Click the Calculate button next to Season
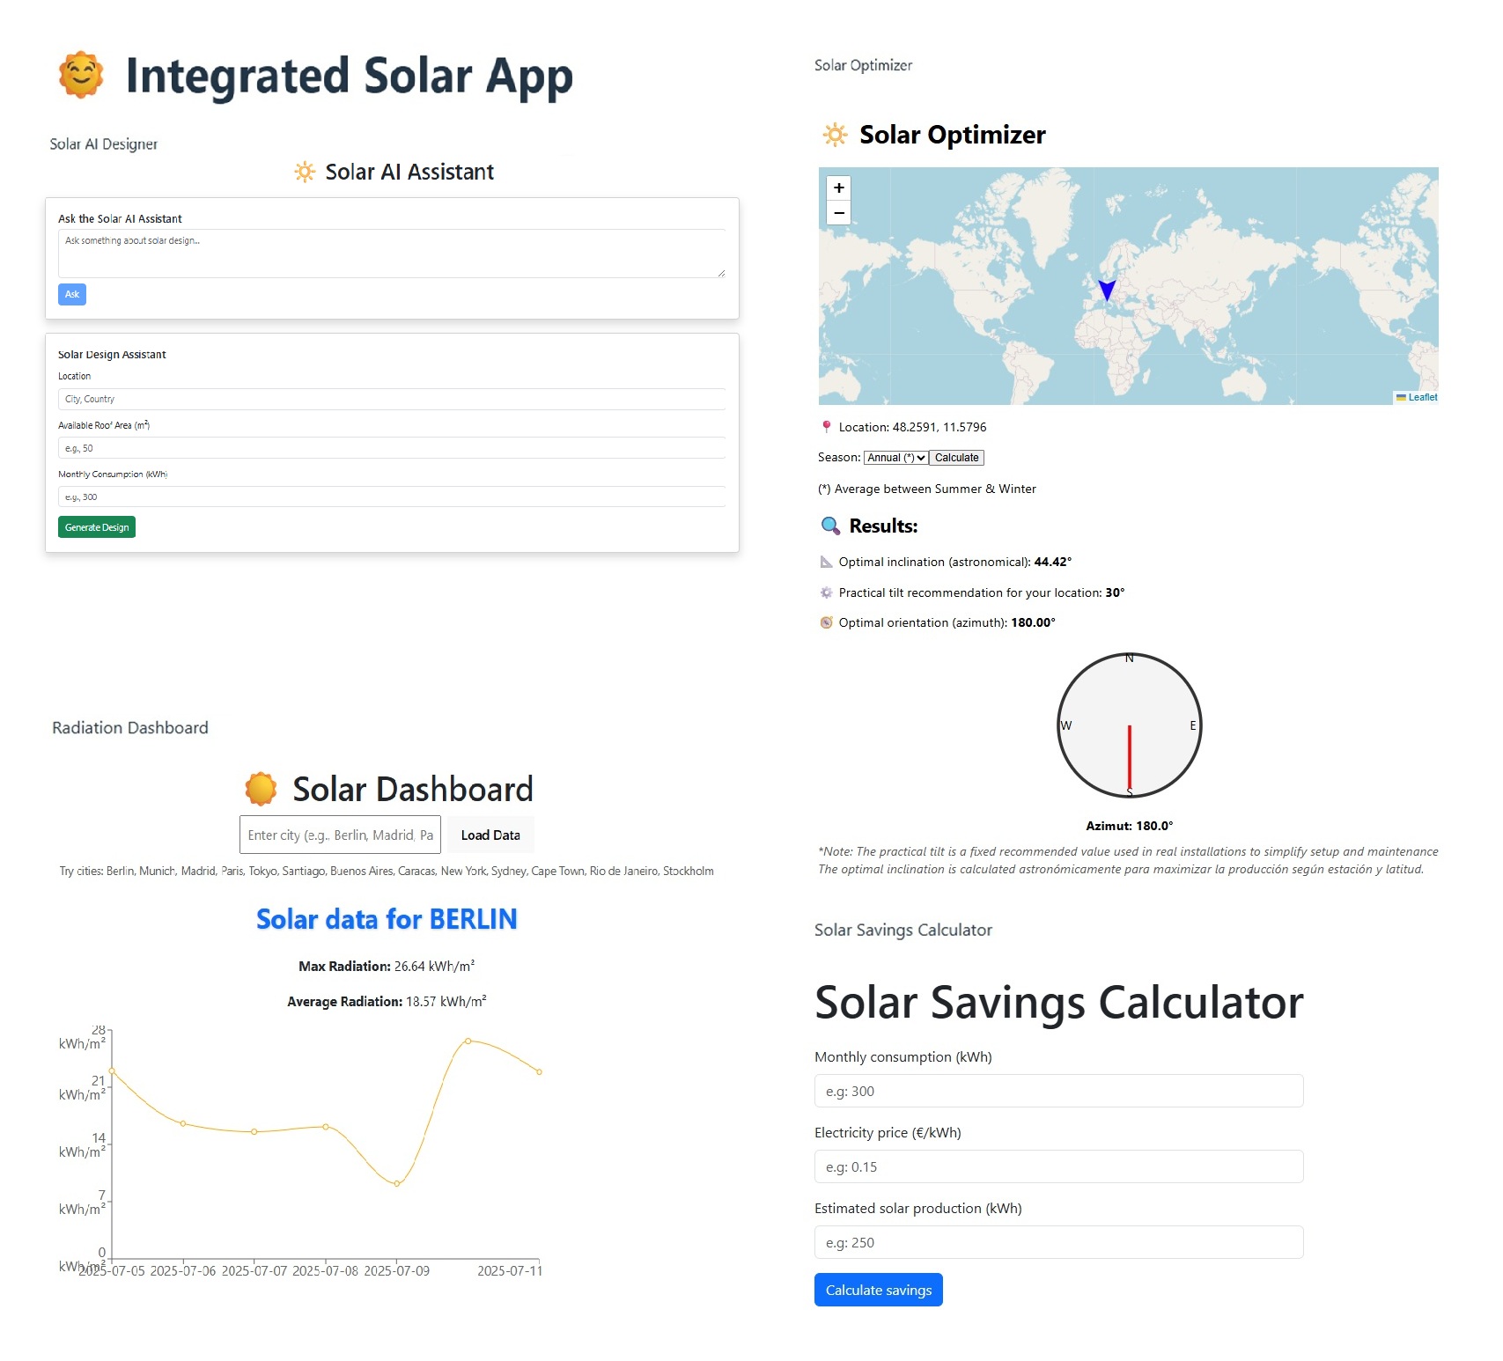Screen dimensions: 1503x1361 point(956,458)
